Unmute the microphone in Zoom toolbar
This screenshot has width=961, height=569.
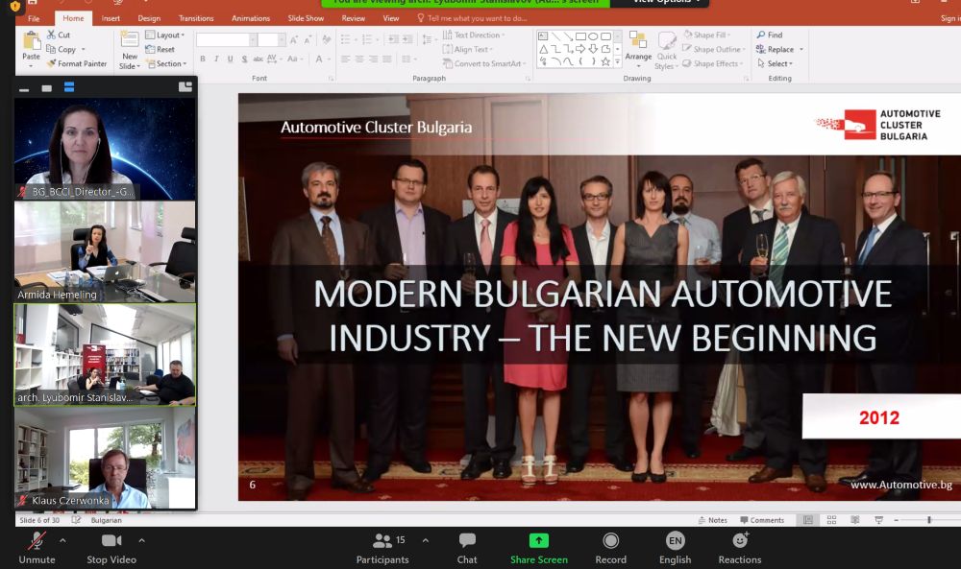tap(37, 548)
